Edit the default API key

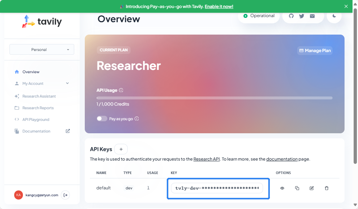312,188
